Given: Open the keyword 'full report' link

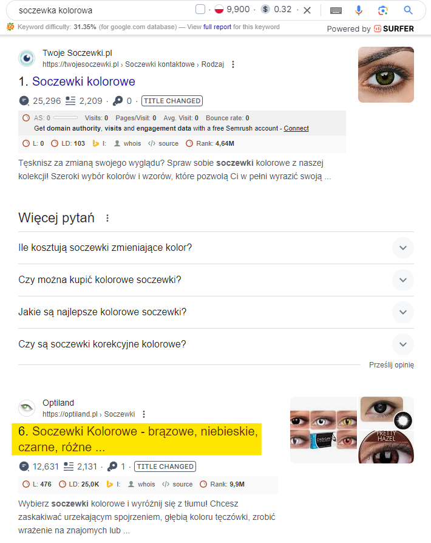Looking at the screenshot, I should coord(217,27).
